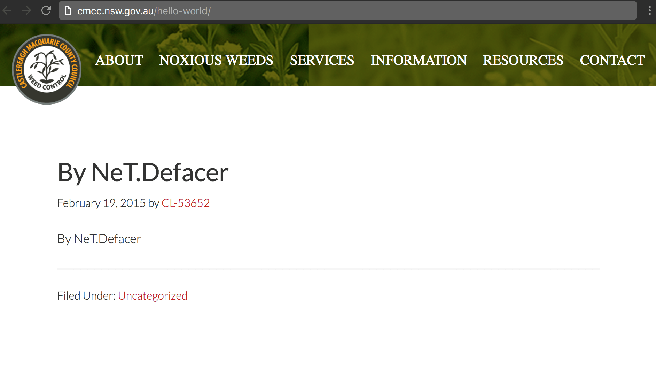This screenshot has width=656, height=370.
Task: Open author link CL-53652
Action: [x=186, y=203]
